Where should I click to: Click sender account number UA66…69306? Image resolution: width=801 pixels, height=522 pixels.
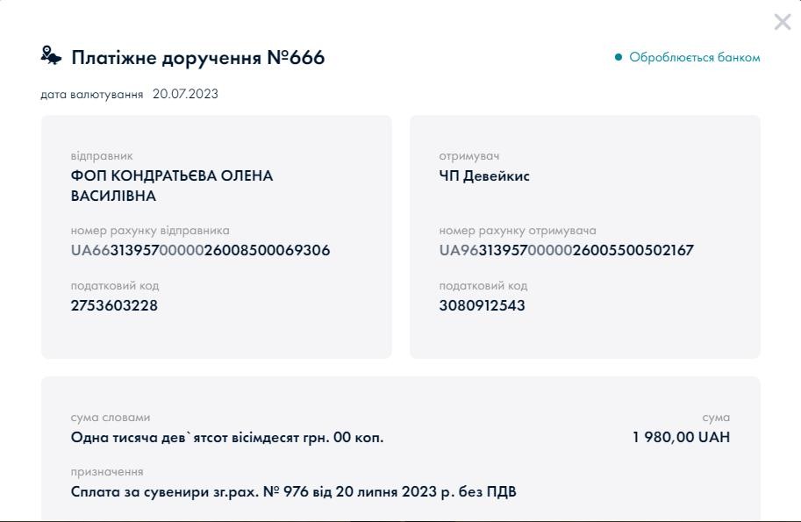tap(200, 250)
